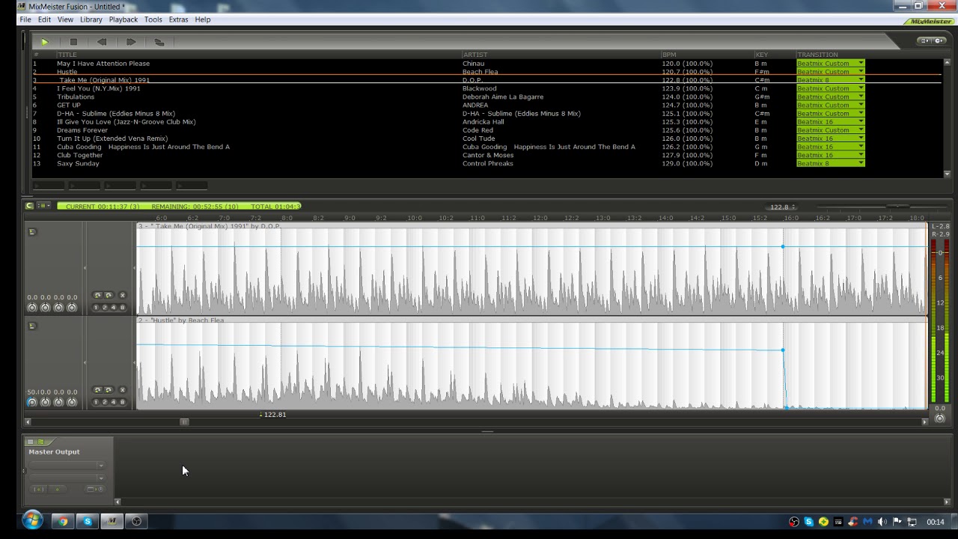Click the volume envelope node on Hustle waveform
This screenshot has height=539, width=958.
[783, 350]
